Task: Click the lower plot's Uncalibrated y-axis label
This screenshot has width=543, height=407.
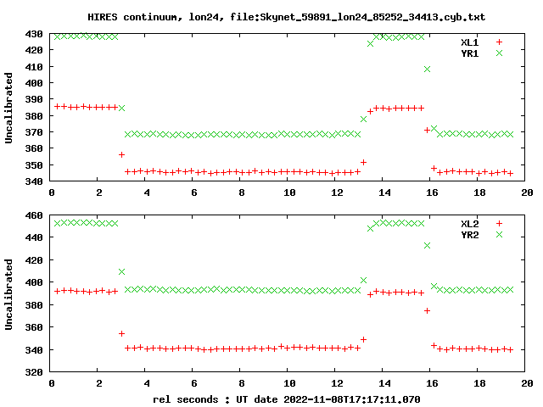Action: (x=8, y=294)
